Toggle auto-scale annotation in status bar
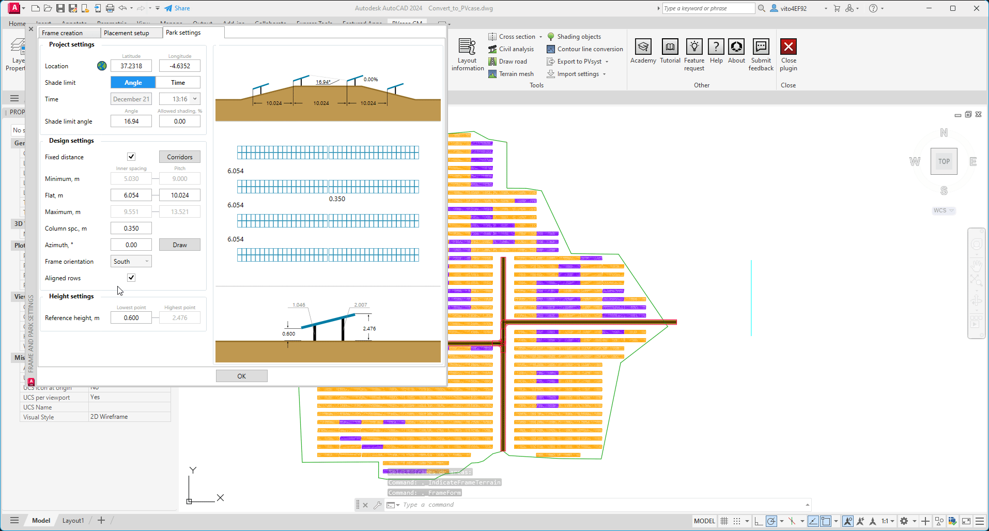The width and height of the screenshot is (989, 531). click(x=860, y=521)
